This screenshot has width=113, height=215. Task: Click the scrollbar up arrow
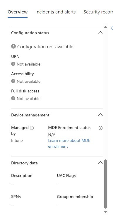[x=105, y=27]
